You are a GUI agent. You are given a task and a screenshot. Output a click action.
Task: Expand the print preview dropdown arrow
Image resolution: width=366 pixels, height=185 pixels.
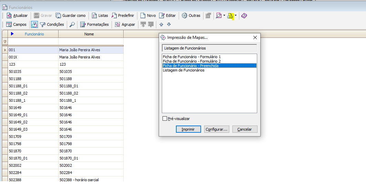pyautogui.click(x=224, y=15)
